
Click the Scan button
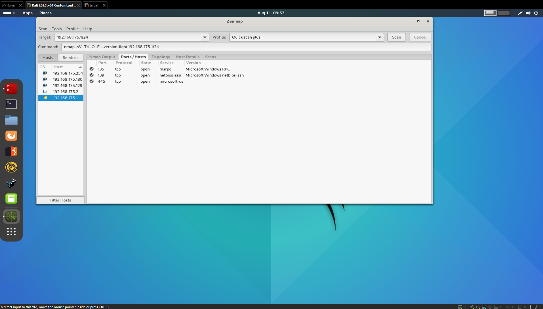pos(396,37)
